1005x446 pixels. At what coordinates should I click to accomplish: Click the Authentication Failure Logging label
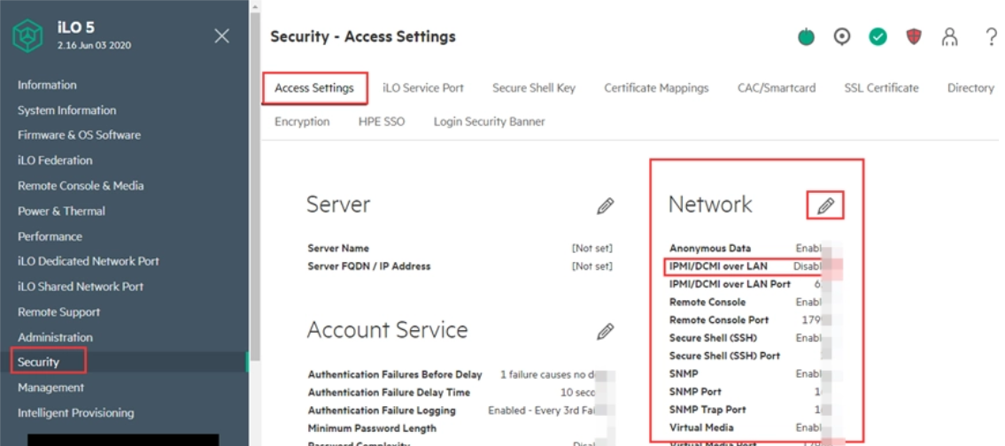(x=382, y=410)
